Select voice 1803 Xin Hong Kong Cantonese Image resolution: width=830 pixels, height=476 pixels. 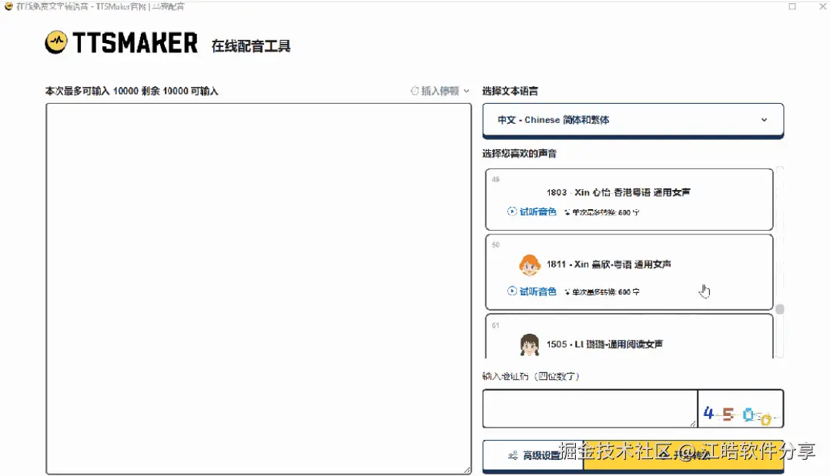click(x=629, y=199)
